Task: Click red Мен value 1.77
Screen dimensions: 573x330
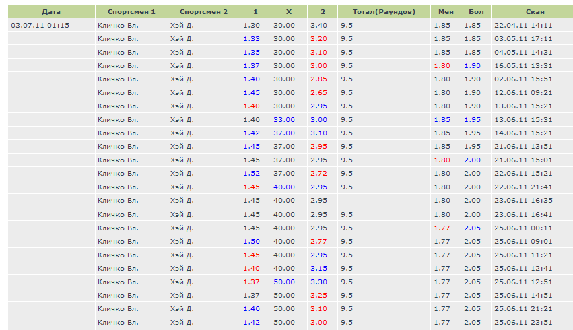Action: (442, 228)
